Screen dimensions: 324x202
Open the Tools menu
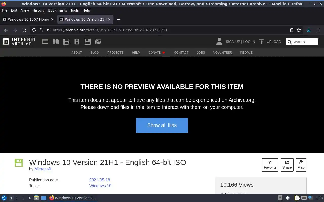pos(75,10)
